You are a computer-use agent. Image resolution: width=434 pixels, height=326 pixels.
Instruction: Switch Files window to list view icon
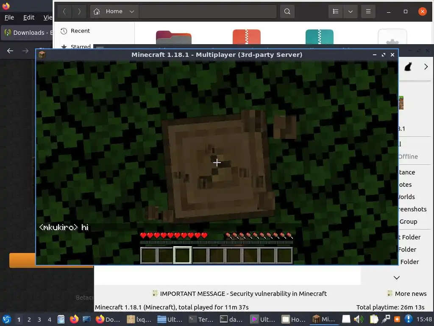click(x=336, y=11)
